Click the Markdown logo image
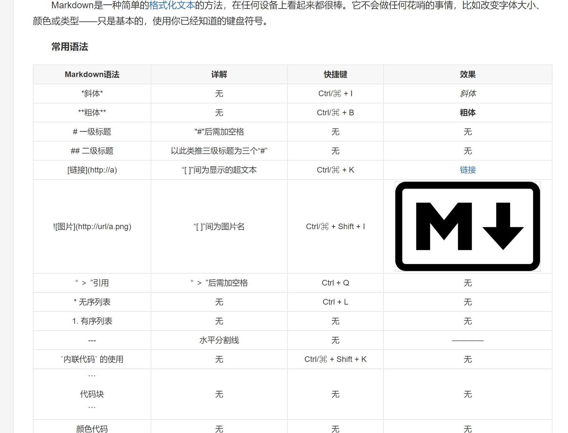568x433 pixels. click(468, 227)
